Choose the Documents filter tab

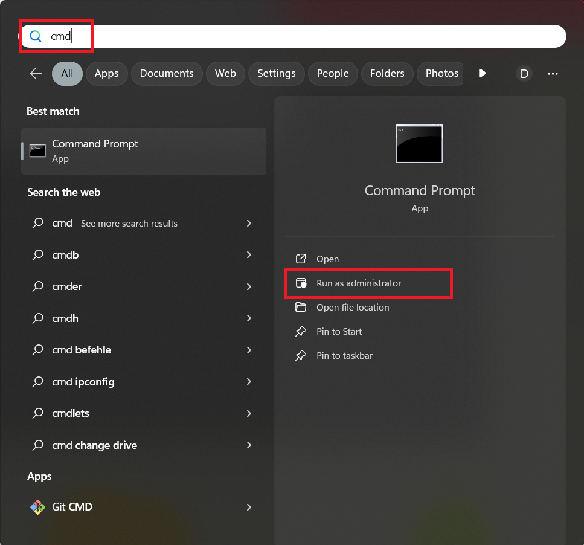[167, 73]
